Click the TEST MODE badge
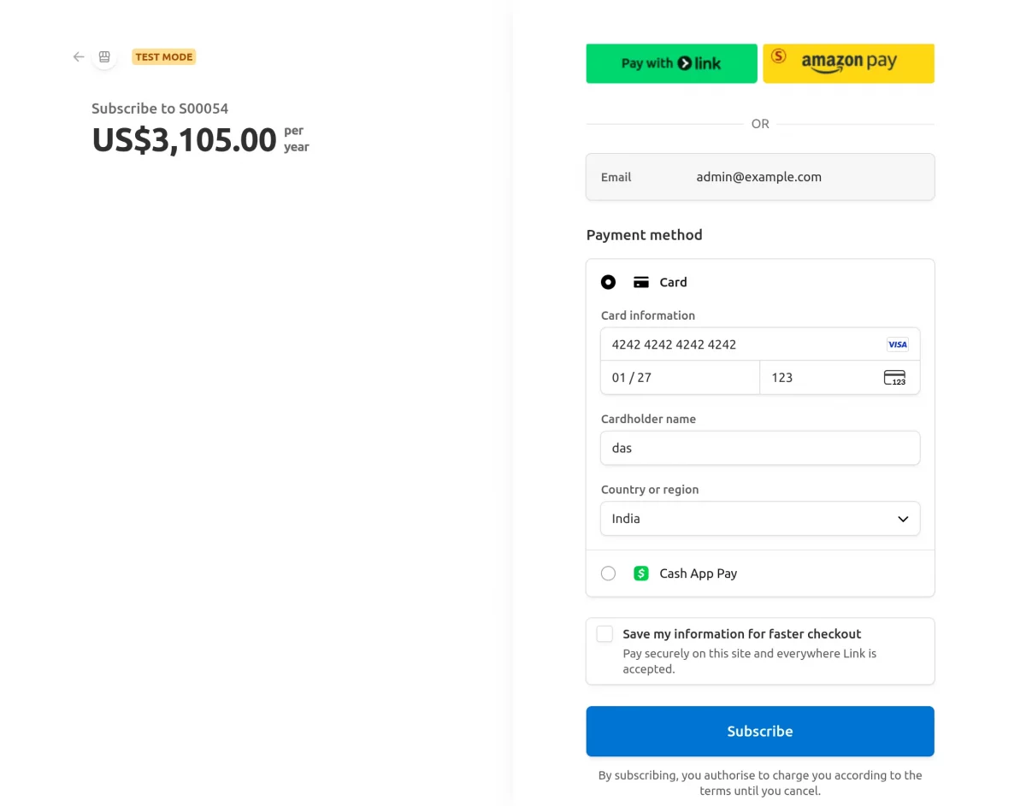 click(163, 57)
